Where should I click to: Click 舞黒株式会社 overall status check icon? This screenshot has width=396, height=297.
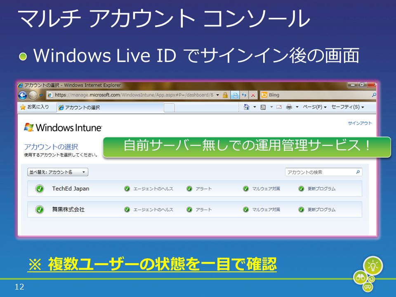point(40,210)
